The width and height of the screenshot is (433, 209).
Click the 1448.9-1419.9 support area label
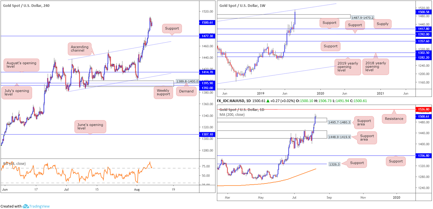coord(339,137)
